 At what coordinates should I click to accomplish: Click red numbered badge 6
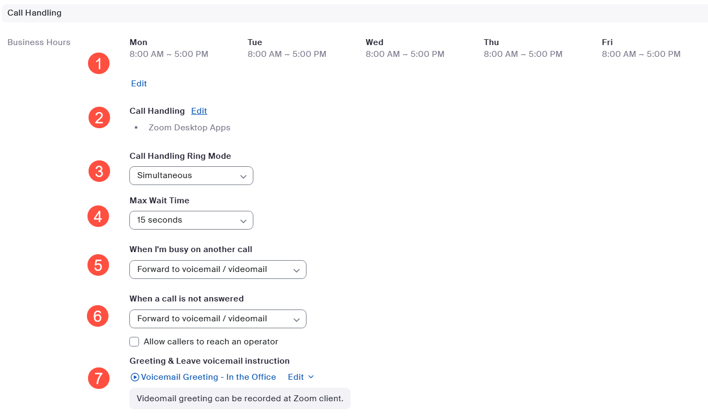[98, 316]
